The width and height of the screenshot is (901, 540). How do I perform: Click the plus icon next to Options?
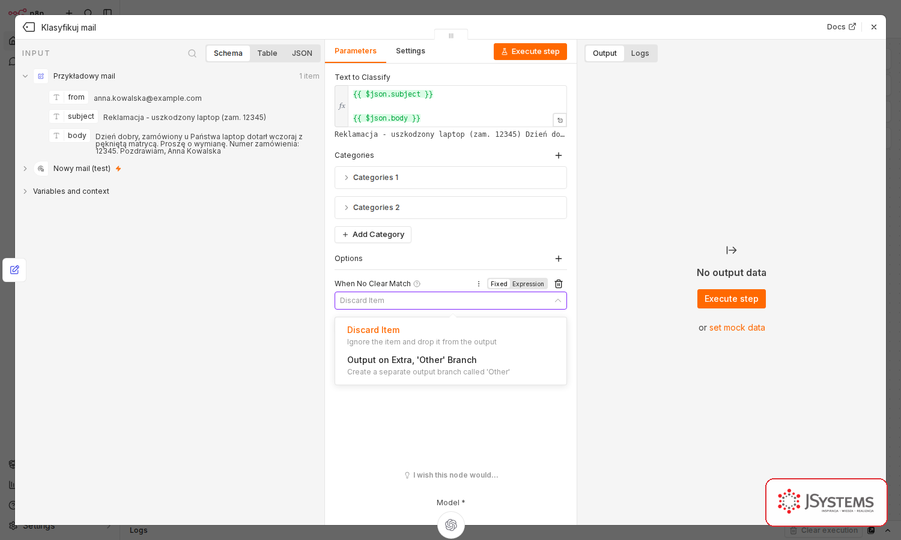pyautogui.click(x=559, y=259)
